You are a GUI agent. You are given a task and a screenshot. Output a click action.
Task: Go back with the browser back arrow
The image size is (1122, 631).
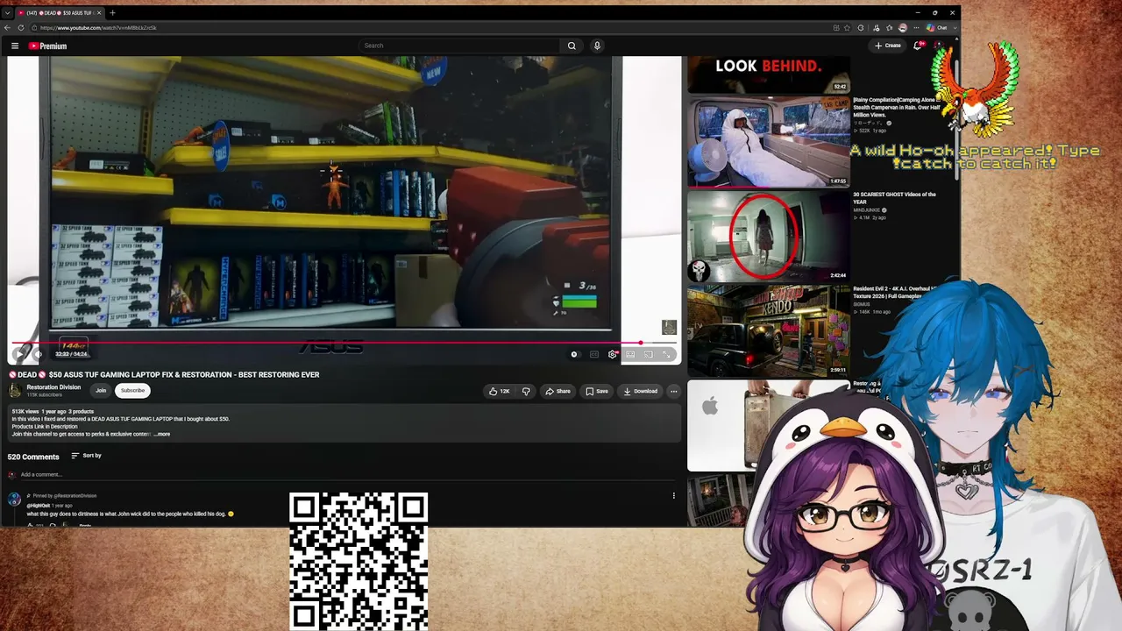coord(7,28)
